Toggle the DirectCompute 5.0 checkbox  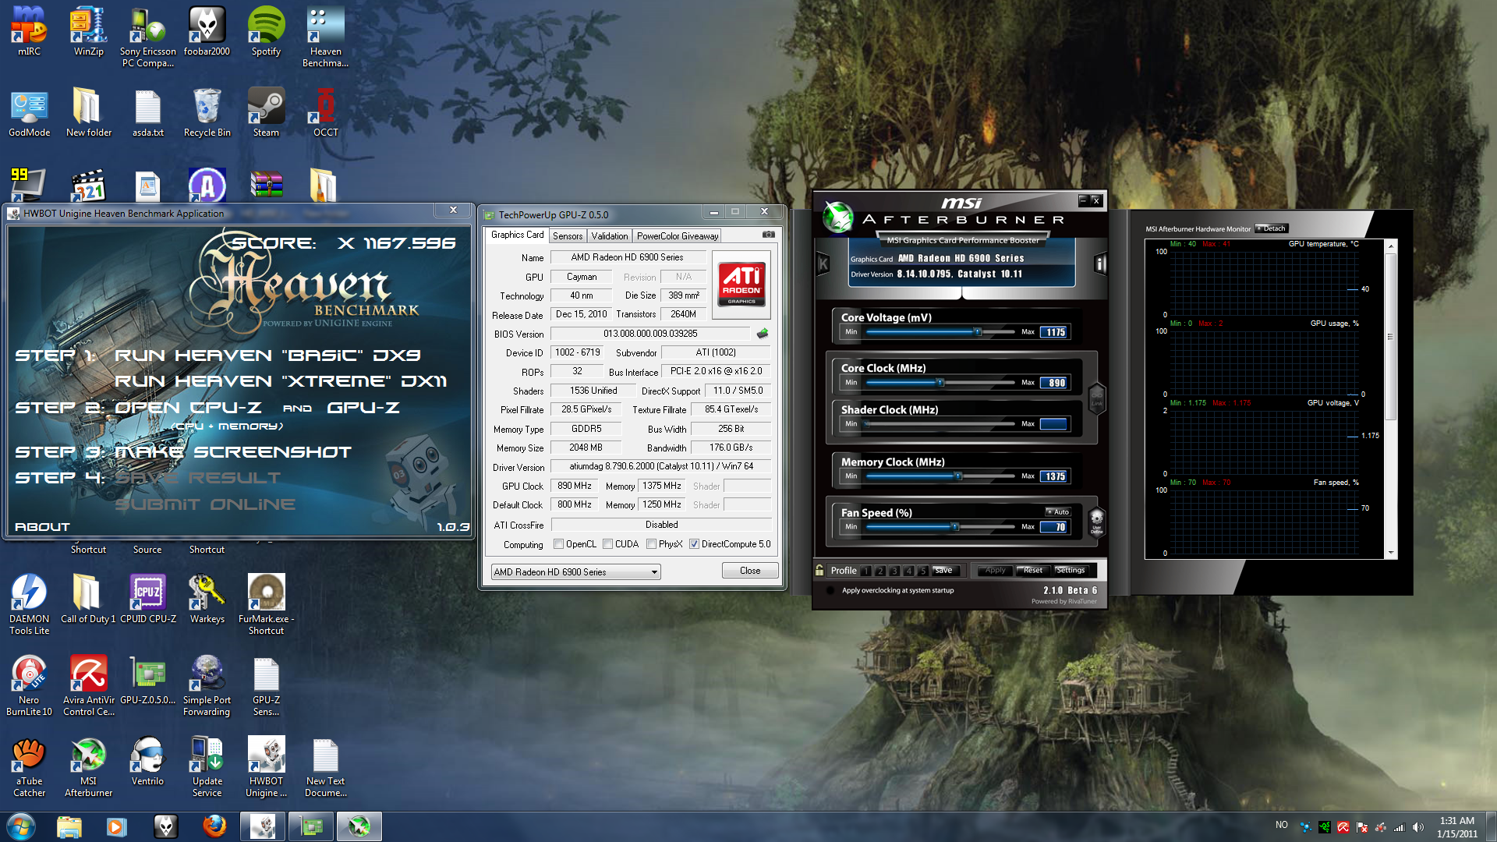point(694,544)
